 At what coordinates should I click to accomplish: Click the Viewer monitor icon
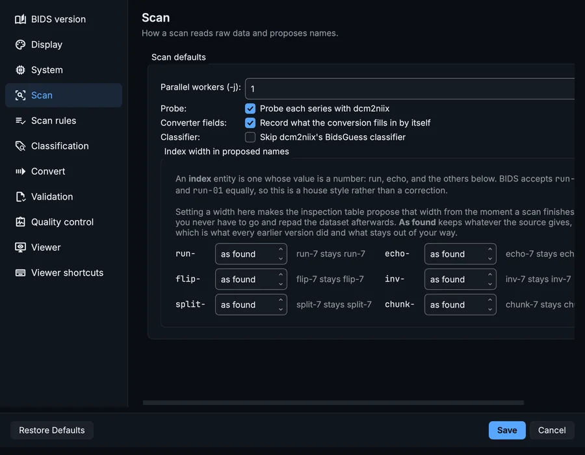(21, 247)
